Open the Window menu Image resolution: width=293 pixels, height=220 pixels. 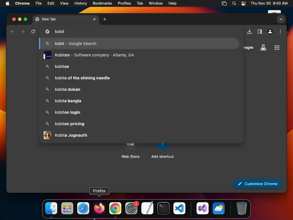click(156, 3)
